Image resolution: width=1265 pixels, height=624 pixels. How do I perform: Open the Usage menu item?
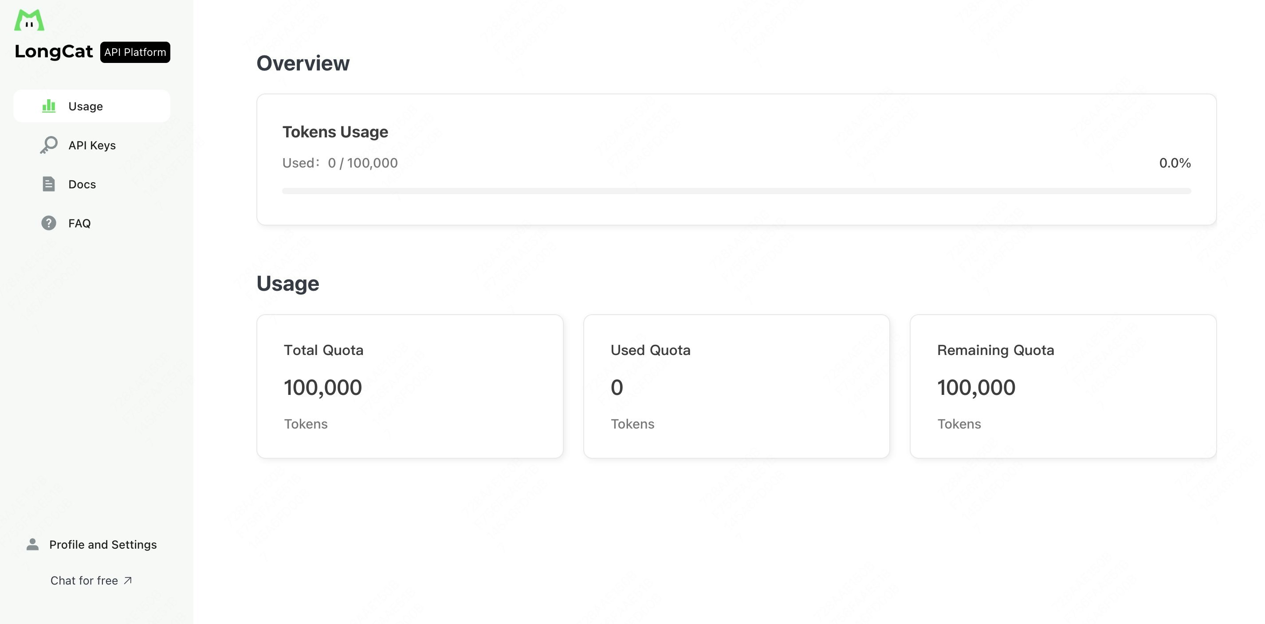tap(86, 106)
